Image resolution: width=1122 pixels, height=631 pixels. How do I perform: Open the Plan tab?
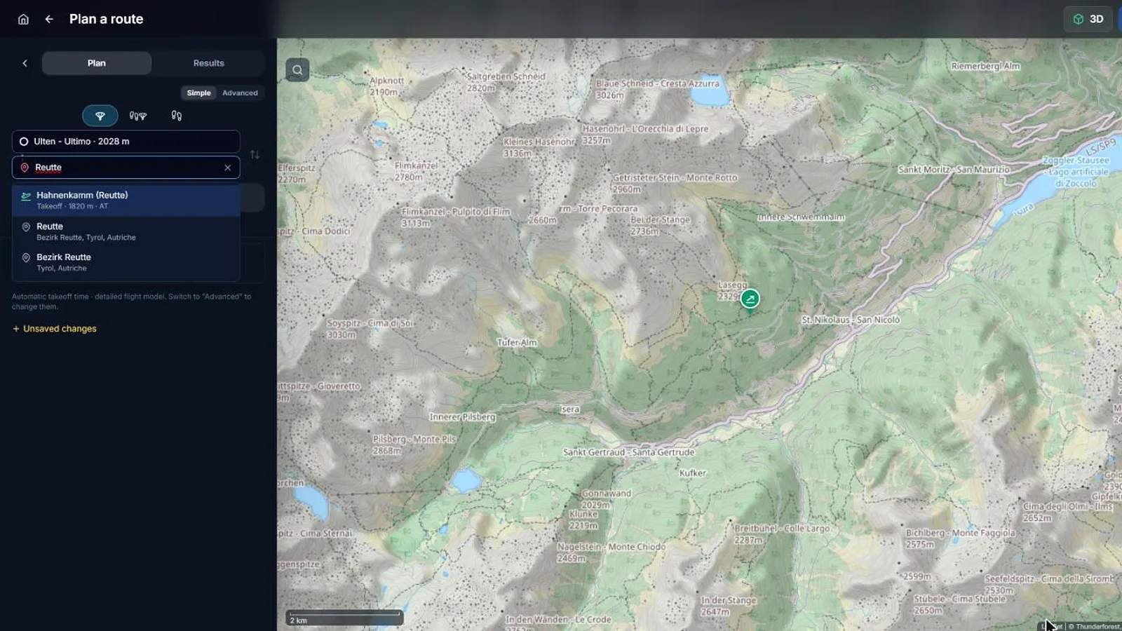point(97,63)
